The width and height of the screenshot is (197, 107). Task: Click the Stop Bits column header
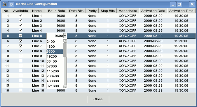[108, 11]
